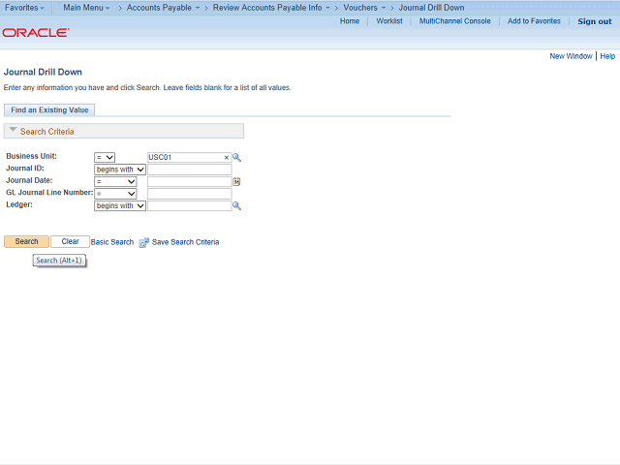Screen dimensions: 620x465
Task: Open MultiChannel Console link
Action: point(454,21)
